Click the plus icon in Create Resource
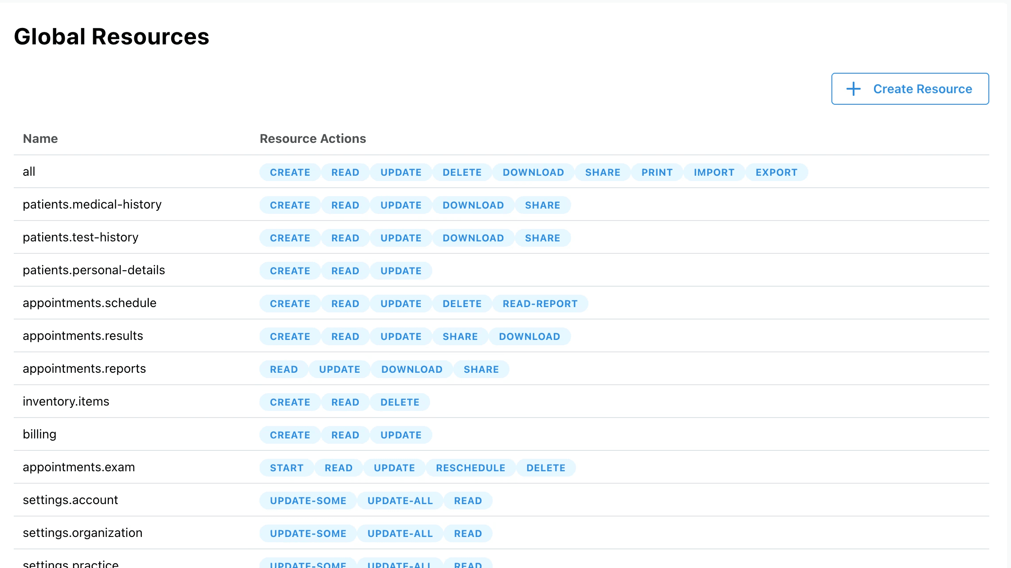The image size is (1011, 568). pyautogui.click(x=853, y=89)
